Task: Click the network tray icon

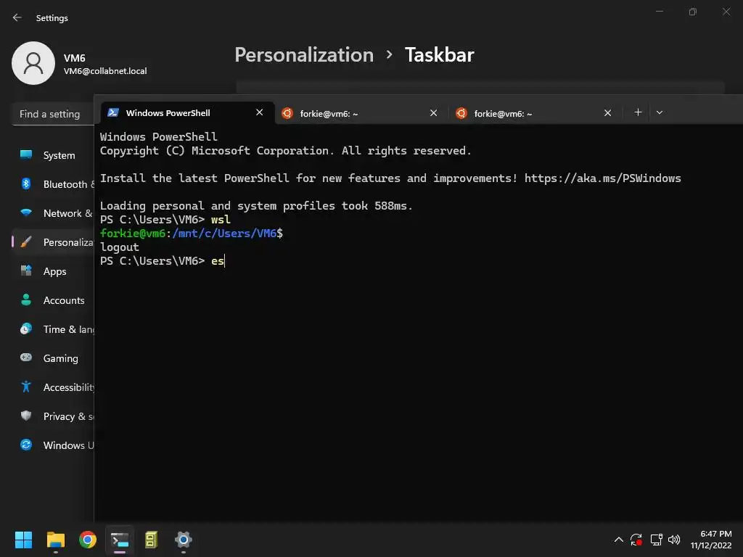Action: (656, 540)
